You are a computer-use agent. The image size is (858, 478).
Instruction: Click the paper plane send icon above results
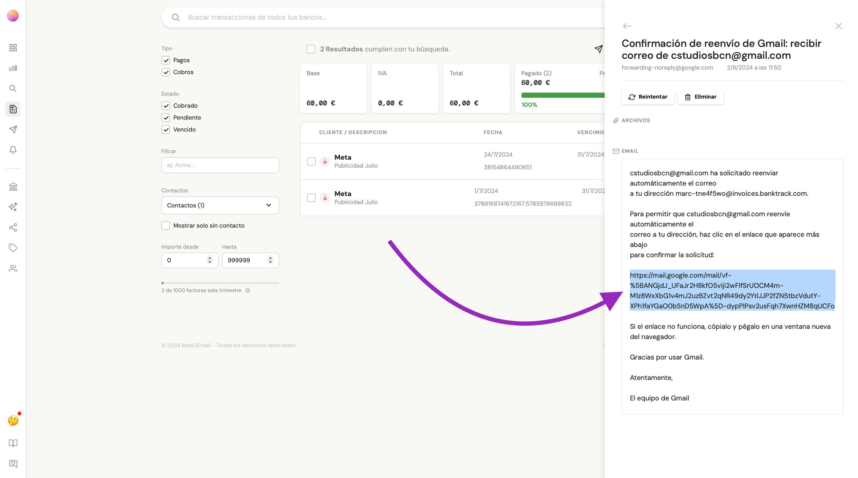(x=598, y=49)
